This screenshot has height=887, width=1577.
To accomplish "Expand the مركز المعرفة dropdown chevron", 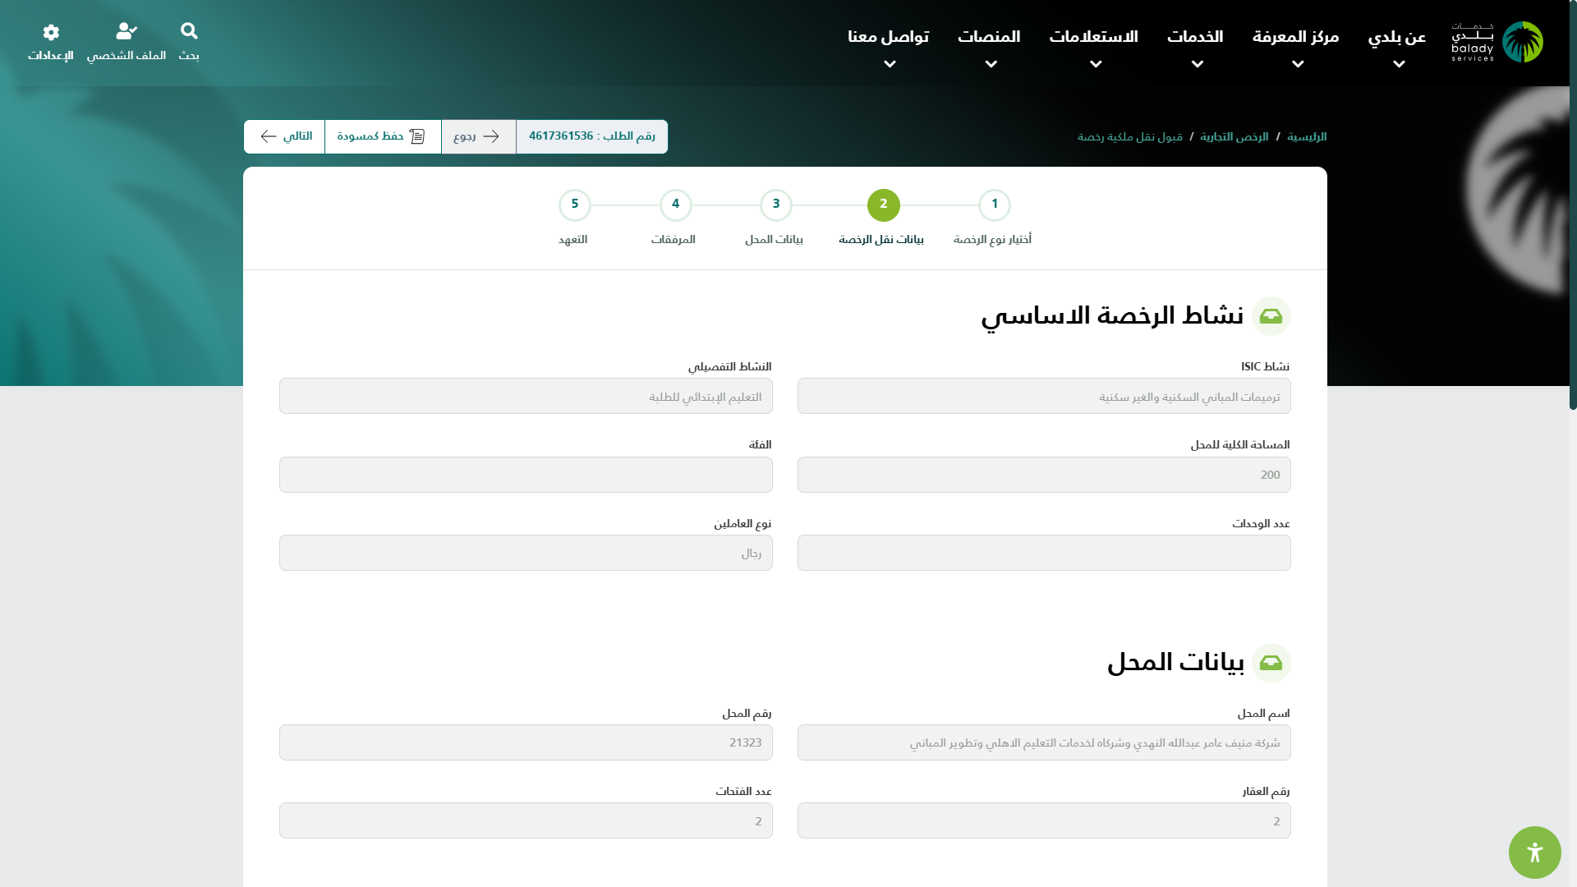I will 1298,64.
